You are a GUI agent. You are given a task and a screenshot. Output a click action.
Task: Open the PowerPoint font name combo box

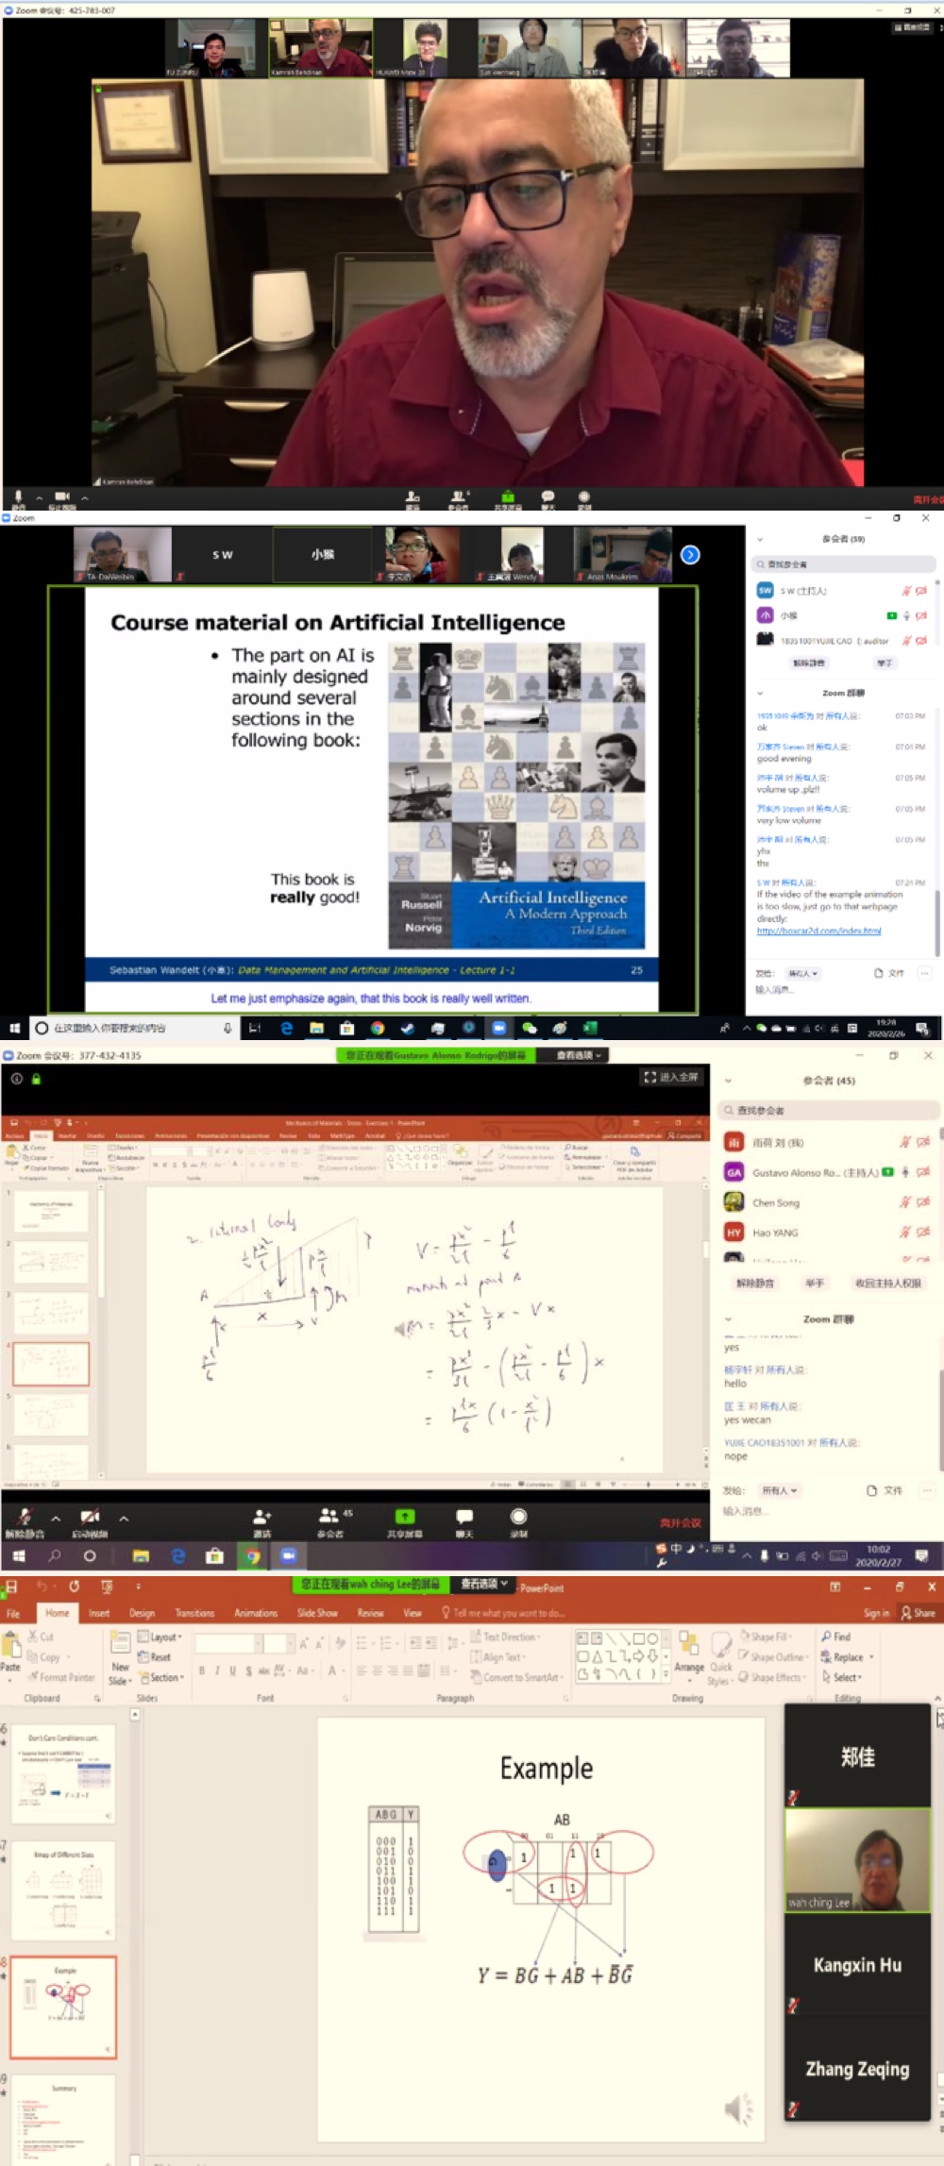(227, 1643)
